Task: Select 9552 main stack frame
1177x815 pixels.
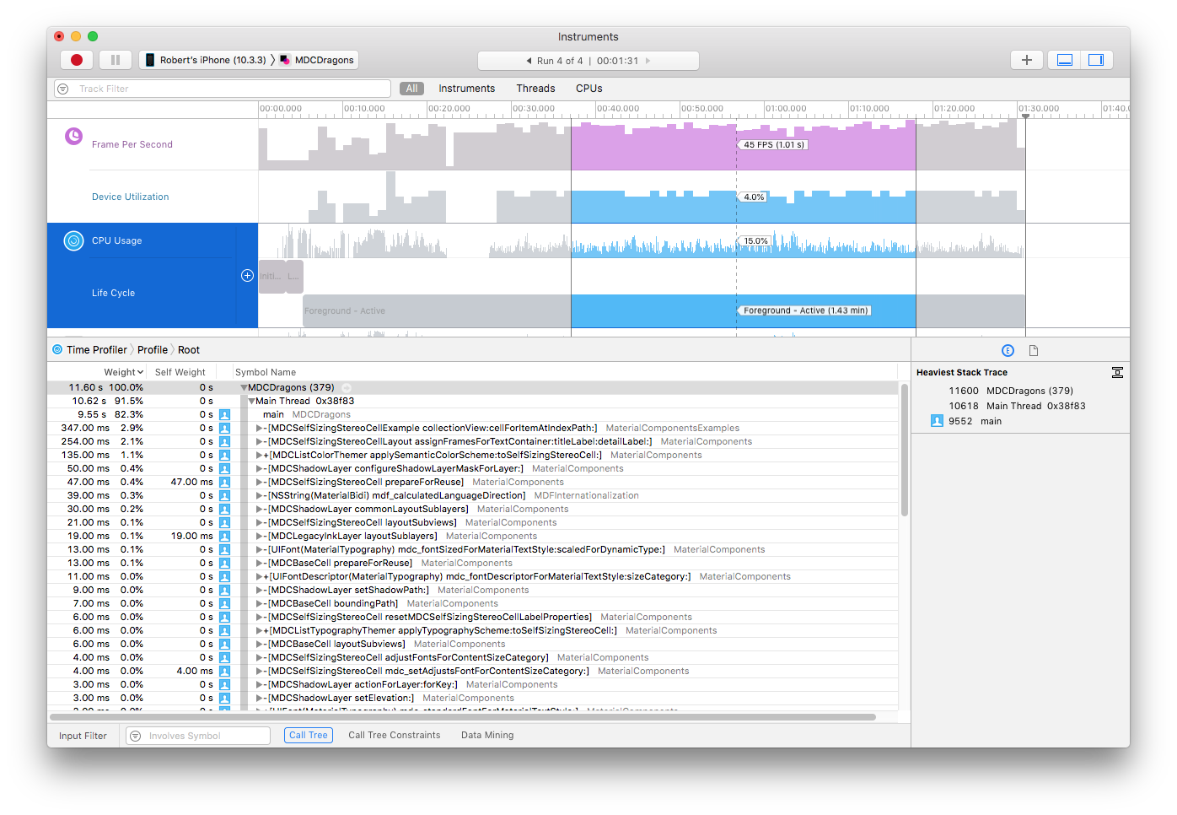Action: point(1020,421)
